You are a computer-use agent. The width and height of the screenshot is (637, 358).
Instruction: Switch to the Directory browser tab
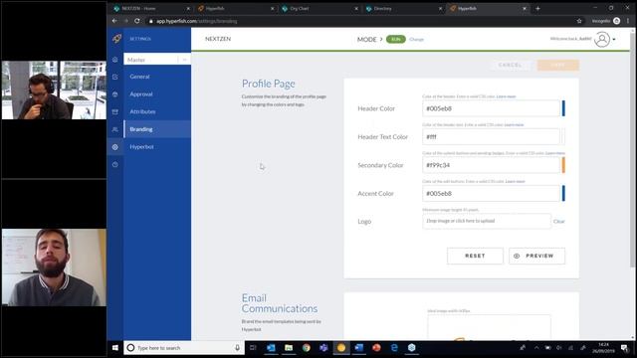point(404,8)
